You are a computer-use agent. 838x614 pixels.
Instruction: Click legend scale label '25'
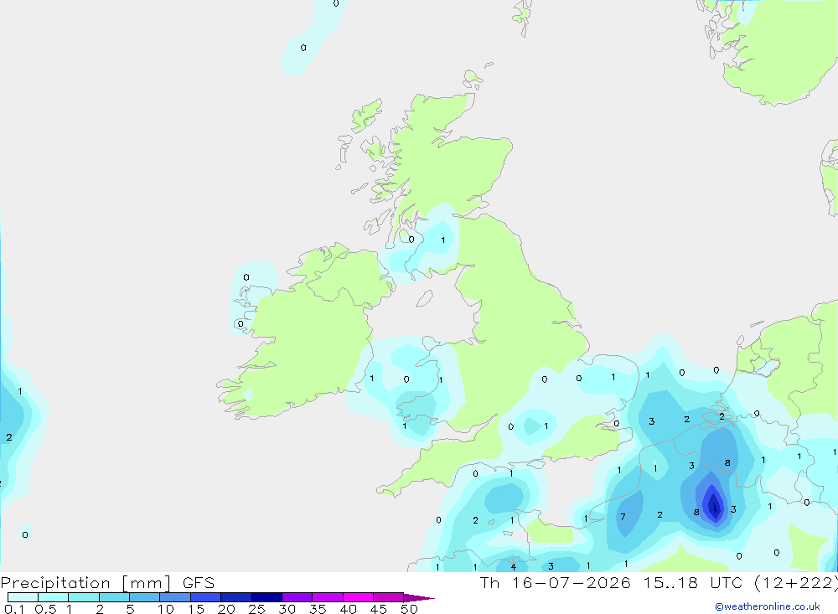(257, 609)
